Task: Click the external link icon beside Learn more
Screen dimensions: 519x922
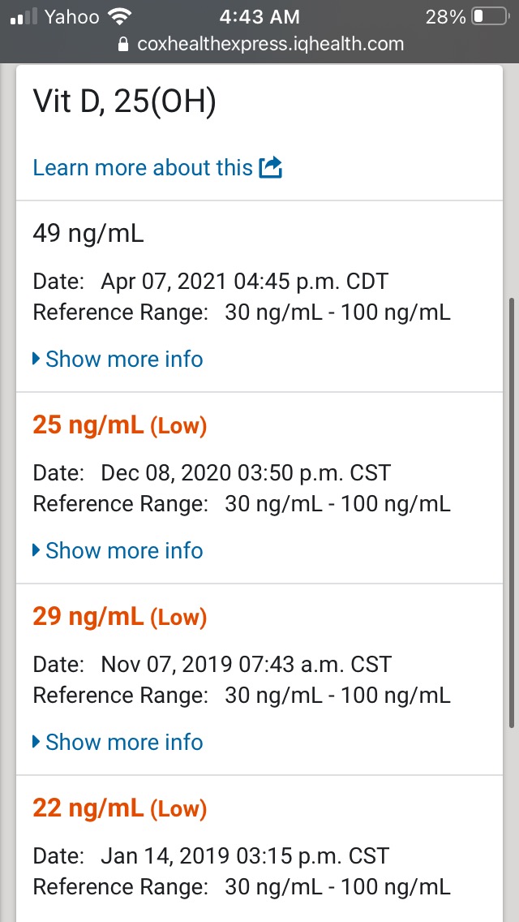Action: point(270,168)
